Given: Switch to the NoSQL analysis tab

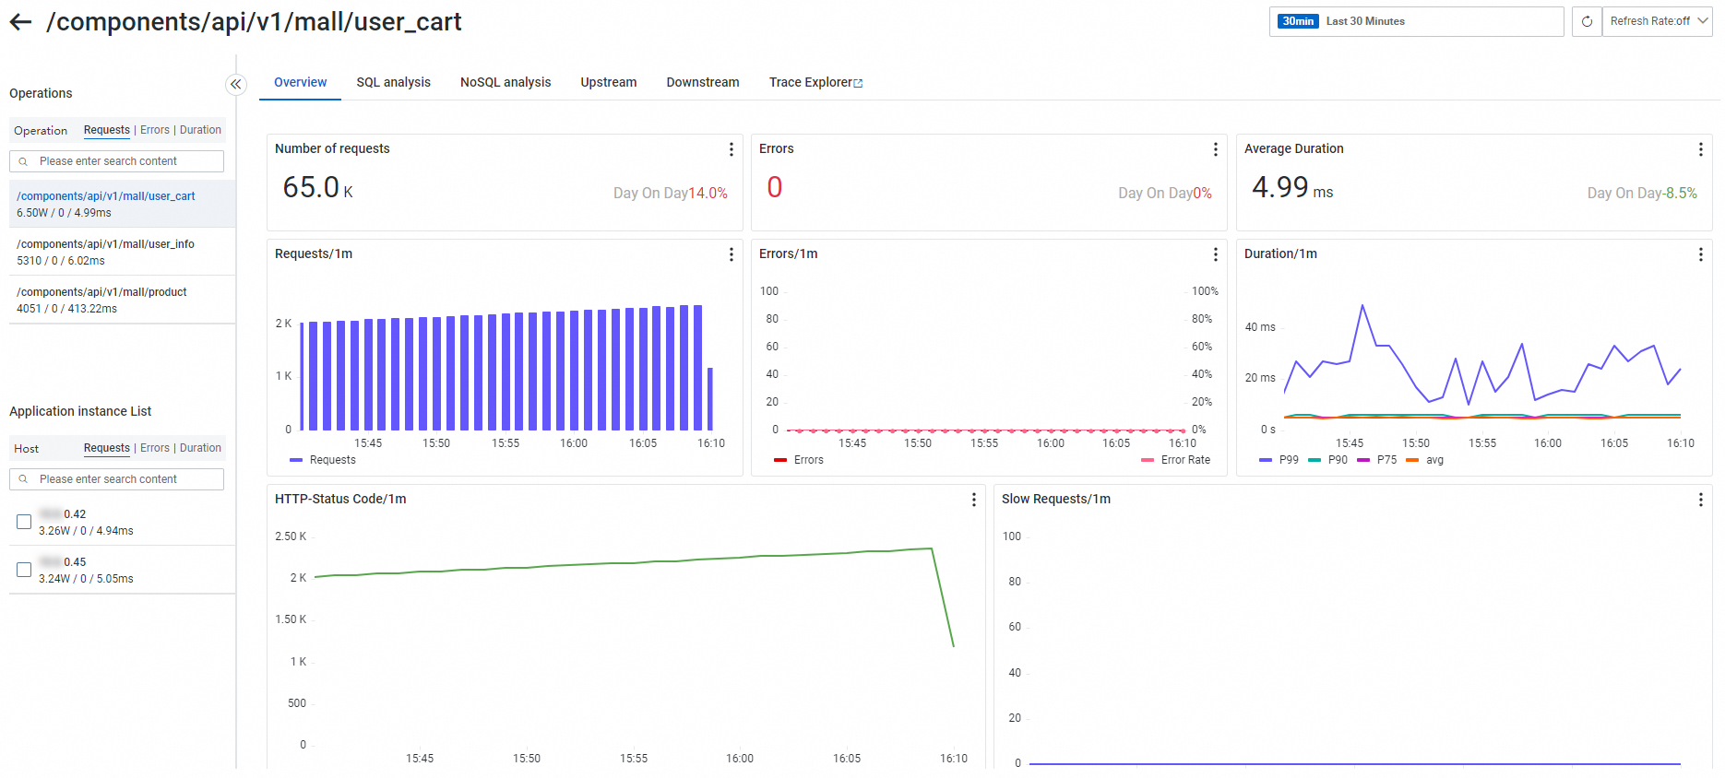Looking at the screenshot, I should click(x=506, y=82).
